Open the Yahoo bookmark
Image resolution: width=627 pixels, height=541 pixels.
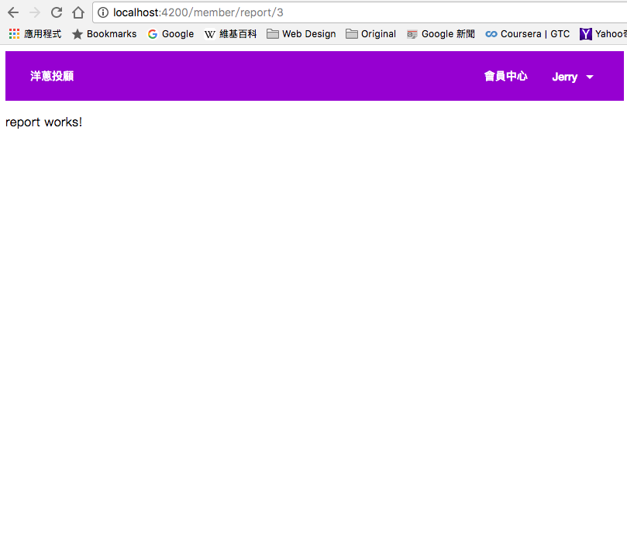click(x=603, y=34)
